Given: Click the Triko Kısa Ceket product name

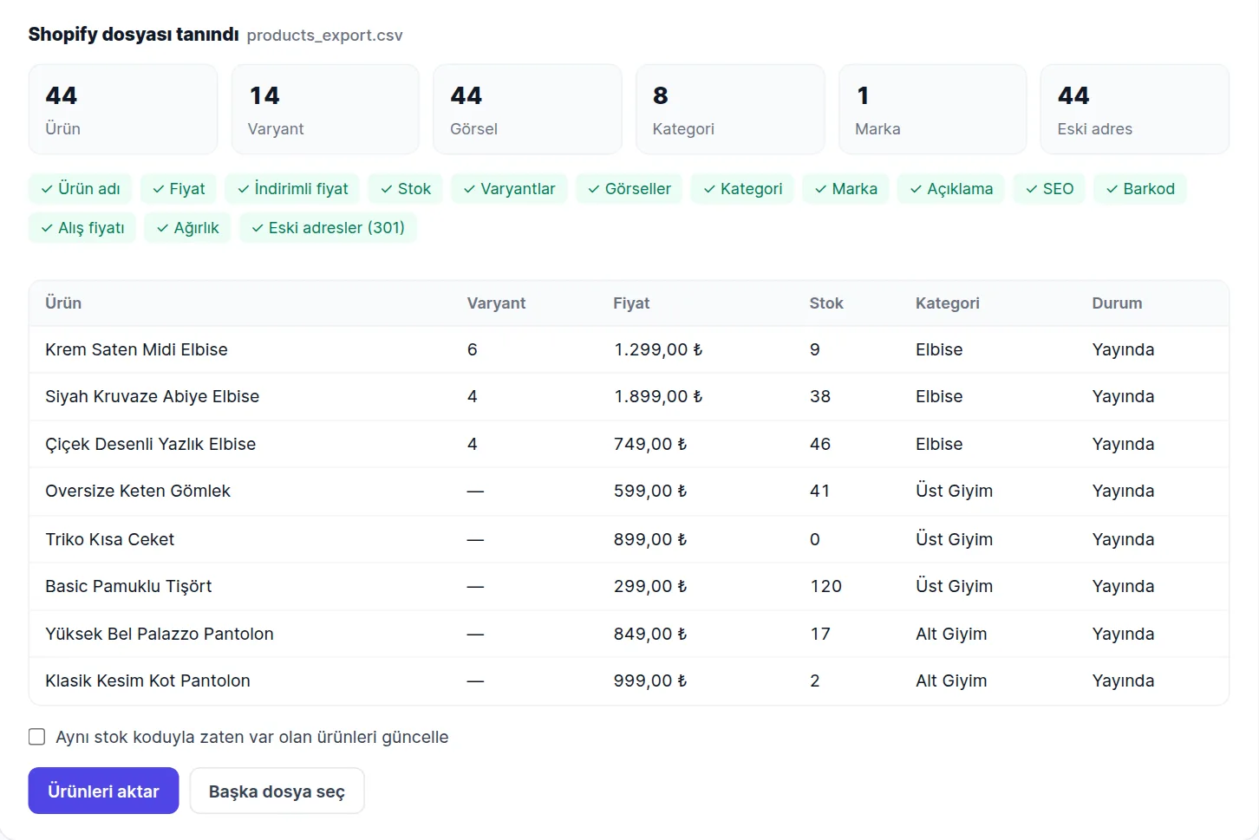Looking at the screenshot, I should [x=110, y=539].
